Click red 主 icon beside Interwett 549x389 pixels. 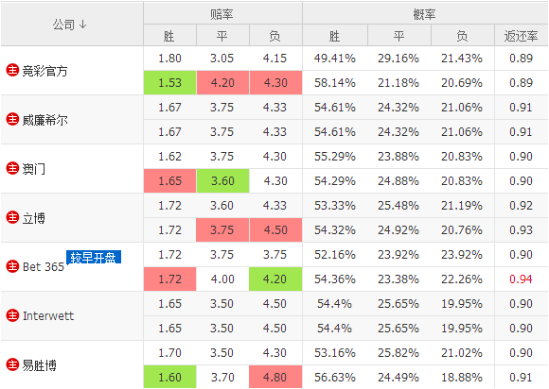coord(12,315)
